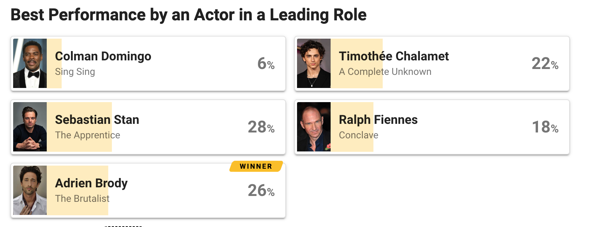Open the Sing Sing film title

click(75, 72)
